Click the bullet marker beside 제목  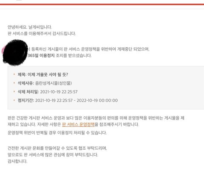click(14, 74)
